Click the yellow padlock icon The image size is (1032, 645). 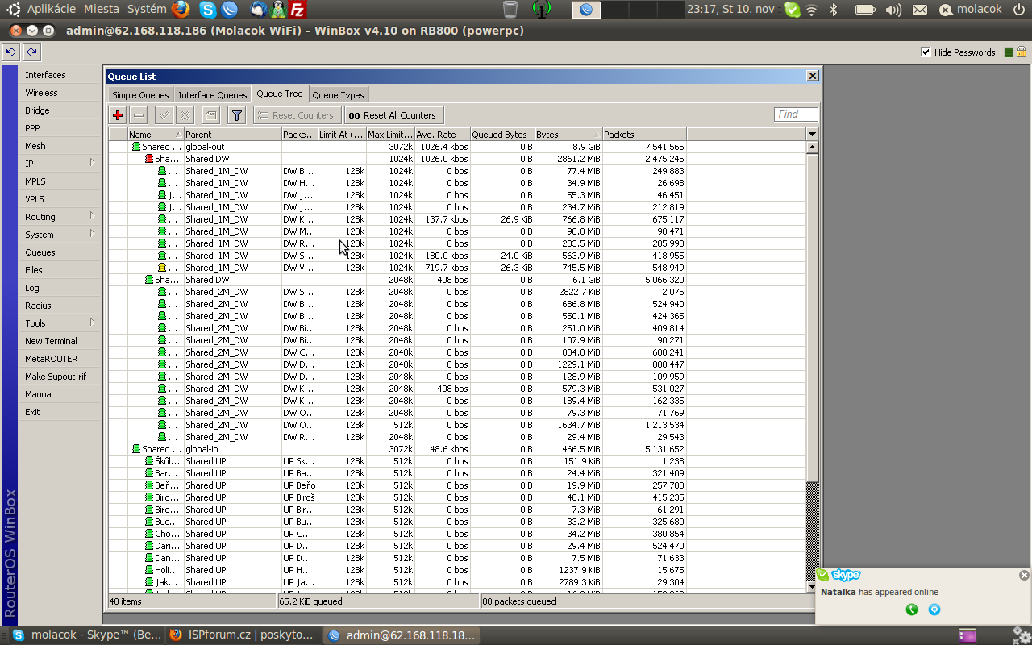pos(1021,52)
